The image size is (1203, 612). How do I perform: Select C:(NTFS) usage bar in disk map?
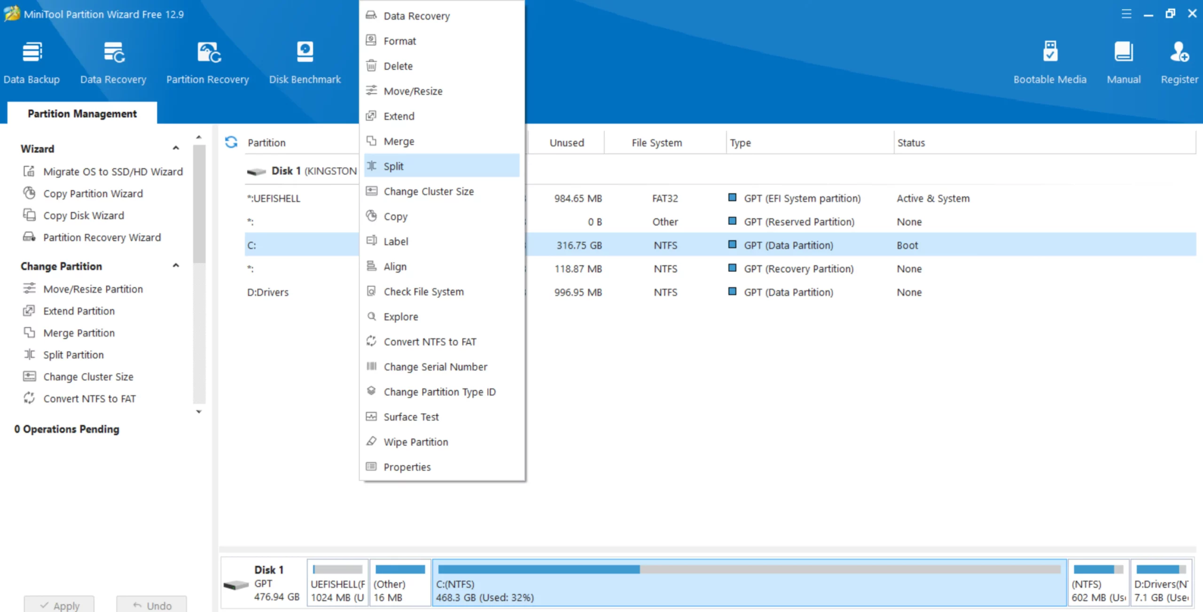tap(749, 569)
